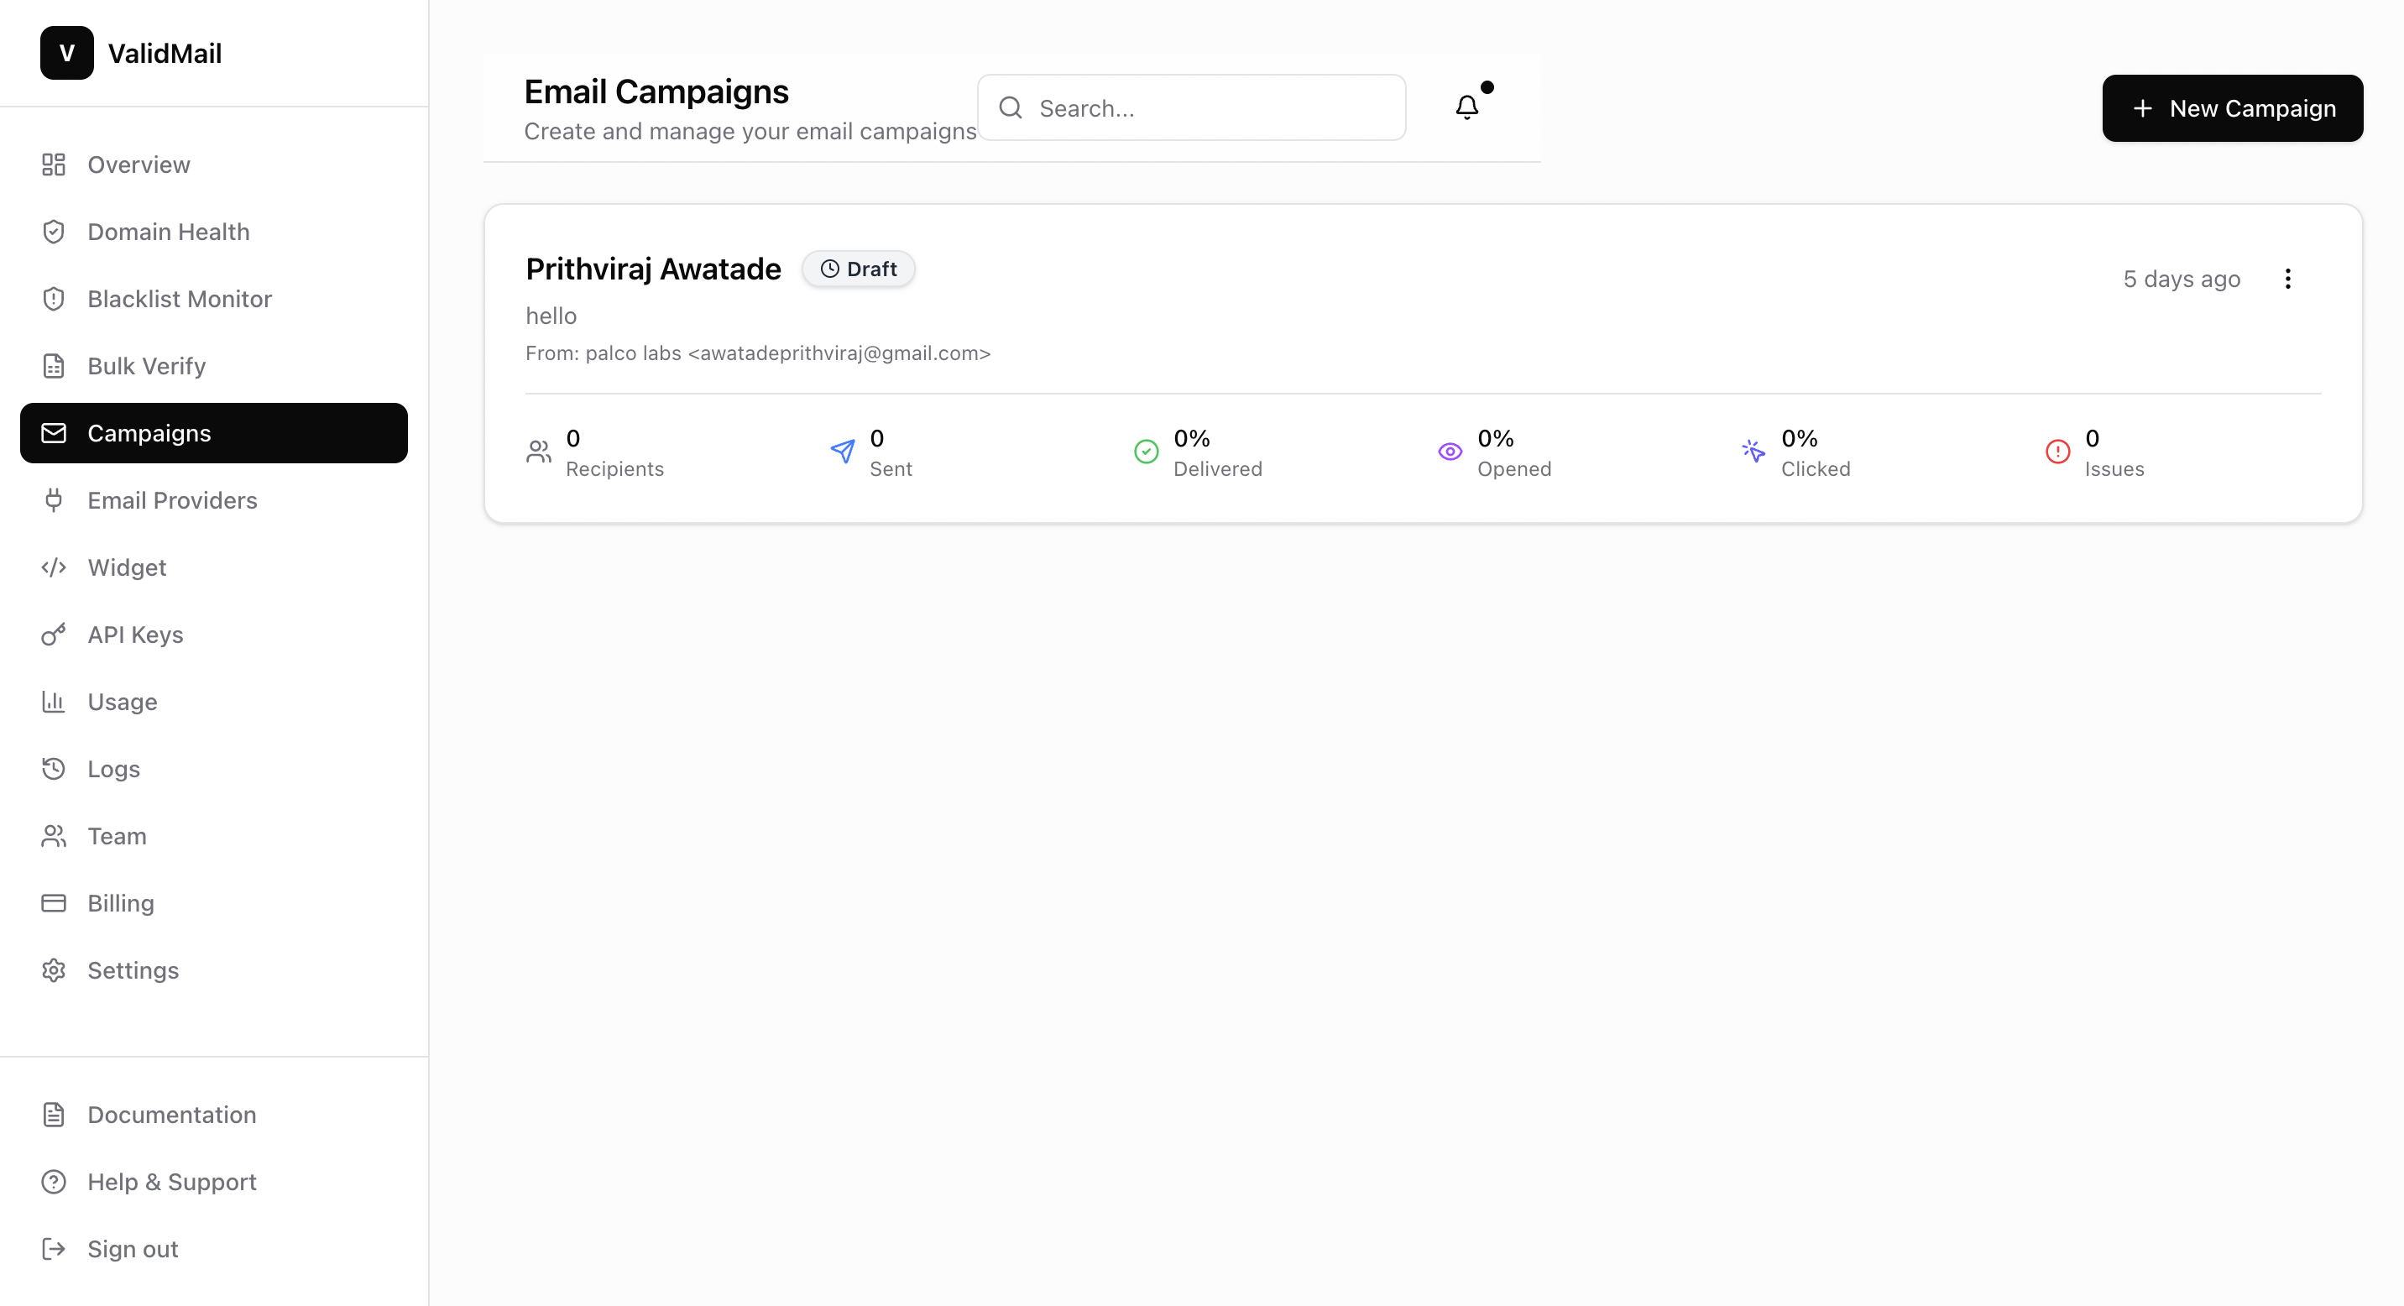Open the Documentation page
Screen dimensions: 2404x1306
[x=172, y=1115]
